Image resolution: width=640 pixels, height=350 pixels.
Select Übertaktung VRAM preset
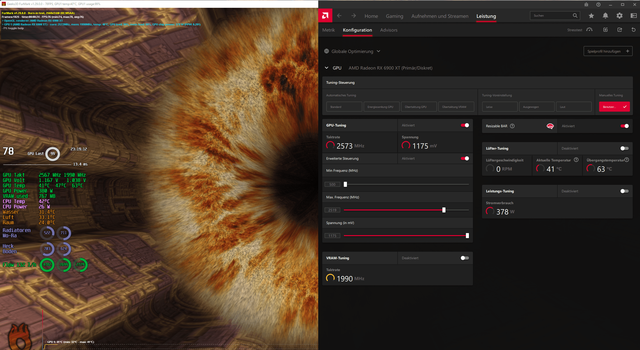click(x=456, y=107)
